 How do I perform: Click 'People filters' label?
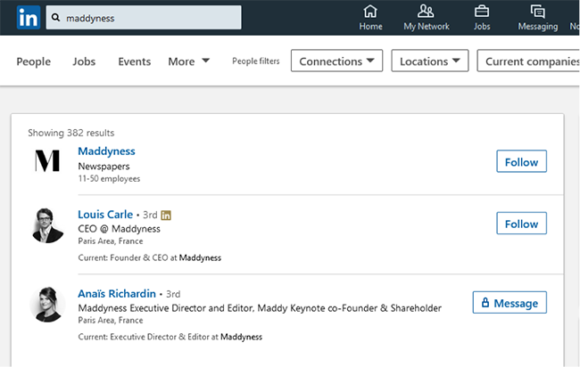pyautogui.click(x=256, y=61)
